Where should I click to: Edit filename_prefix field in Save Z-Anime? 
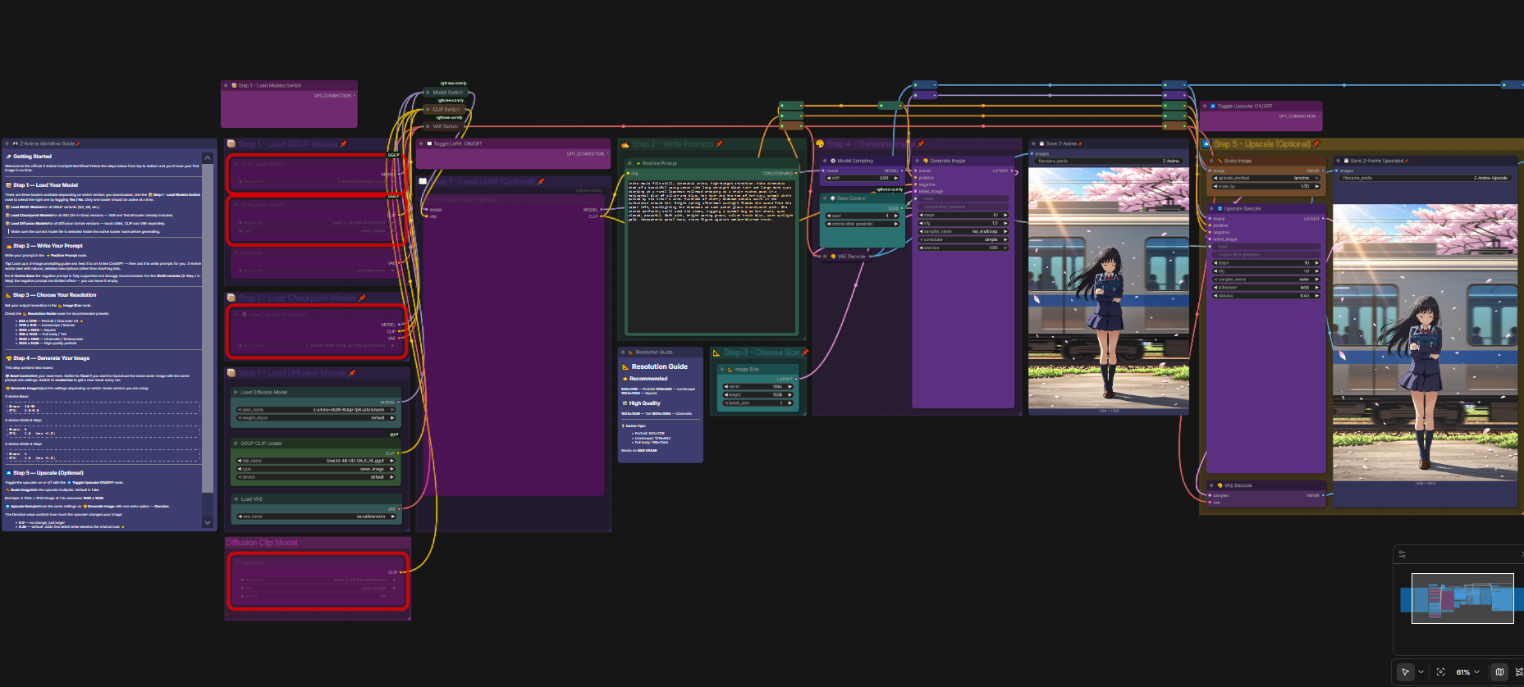tap(1108, 161)
